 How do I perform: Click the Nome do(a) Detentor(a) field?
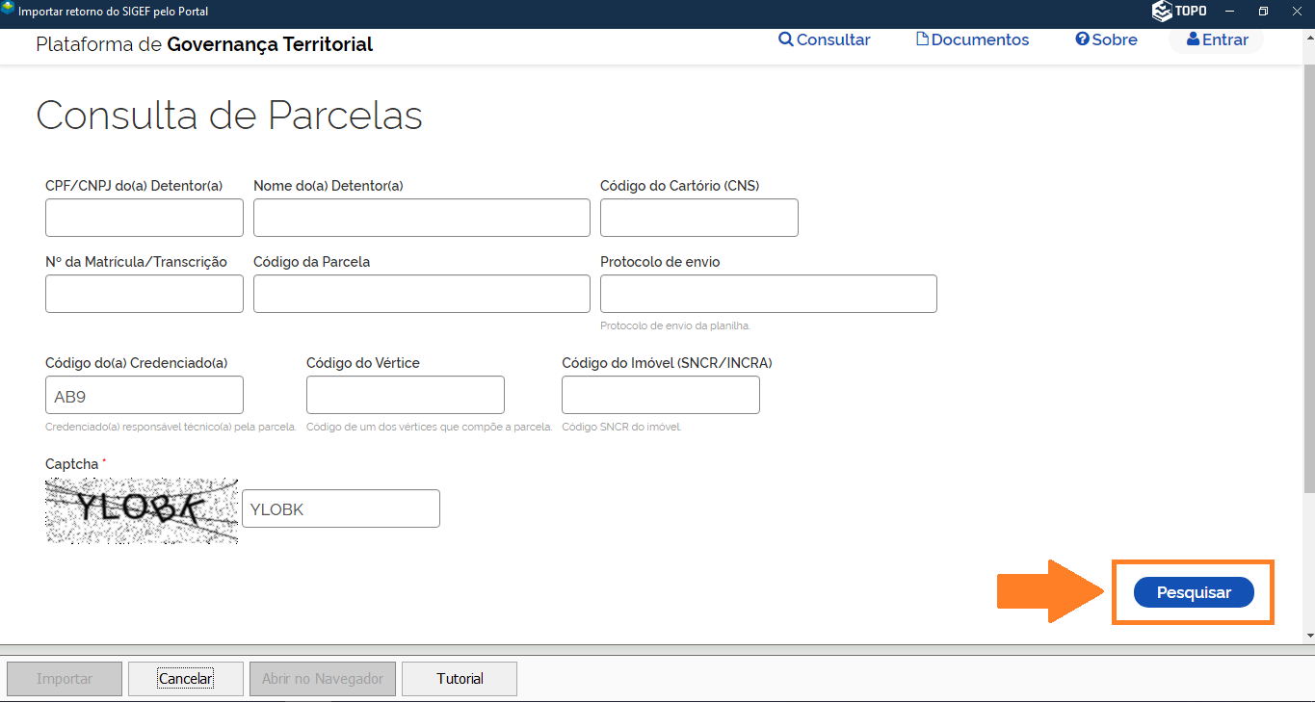421,218
